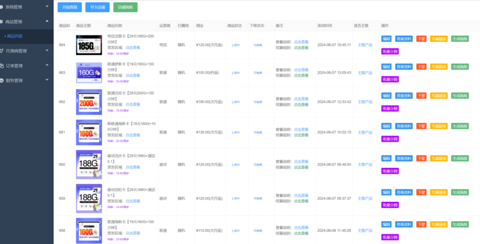Click 专属链接 for product 663
The height and width of the screenshot is (244, 480).
[x=439, y=67]
